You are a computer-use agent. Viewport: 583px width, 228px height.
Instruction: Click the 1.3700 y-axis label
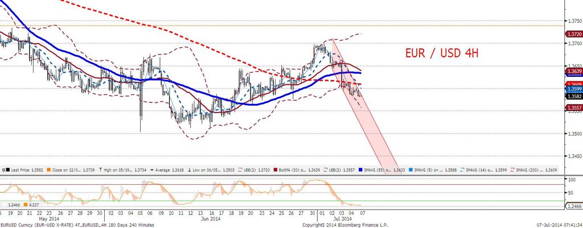[x=574, y=43]
